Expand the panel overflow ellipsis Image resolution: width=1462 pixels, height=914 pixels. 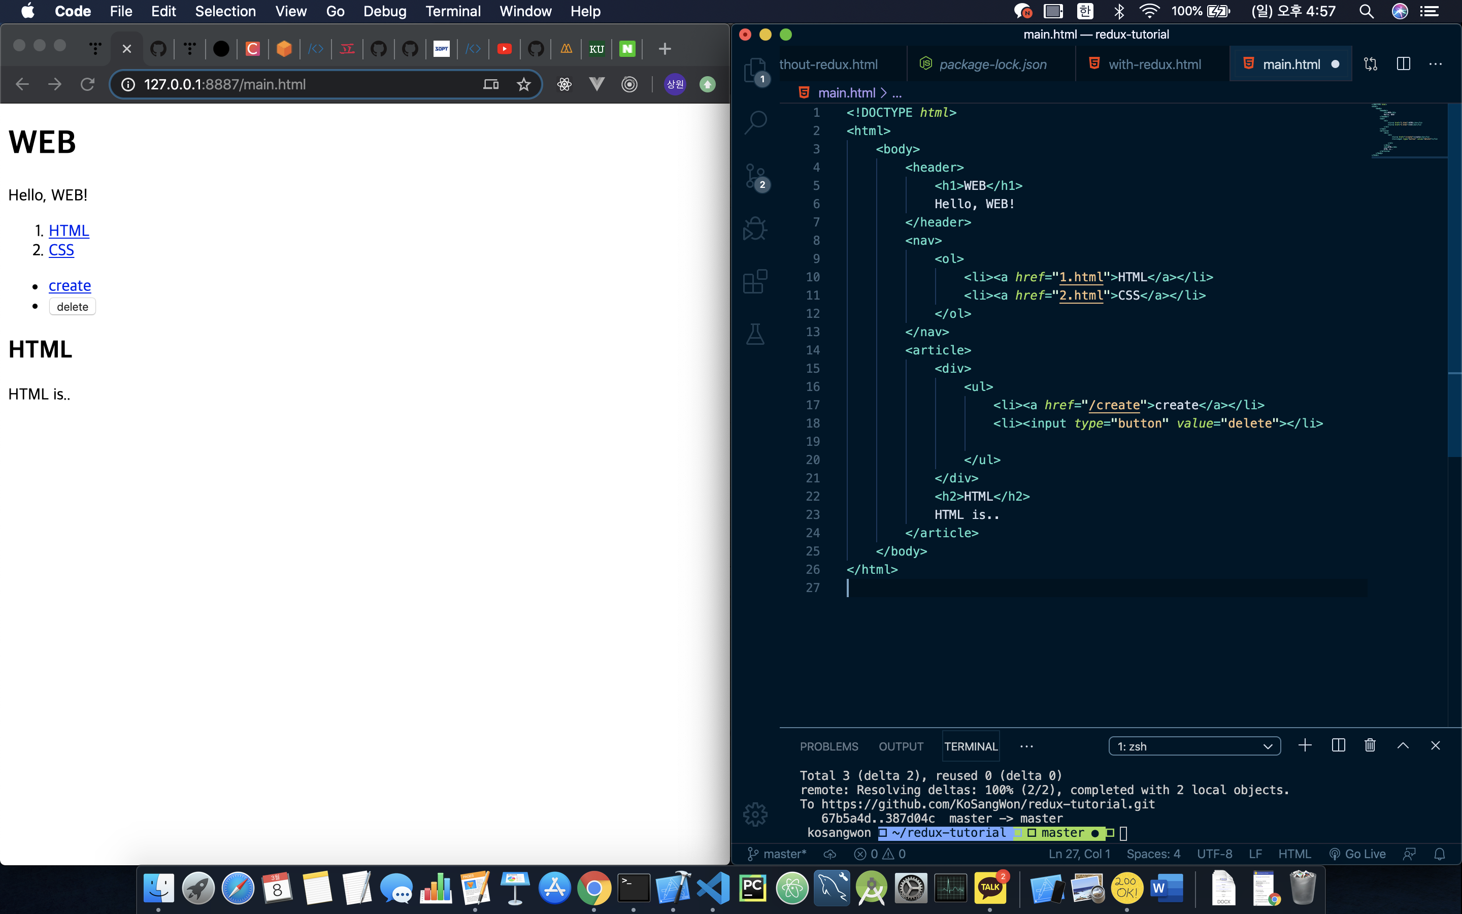coord(1026,746)
